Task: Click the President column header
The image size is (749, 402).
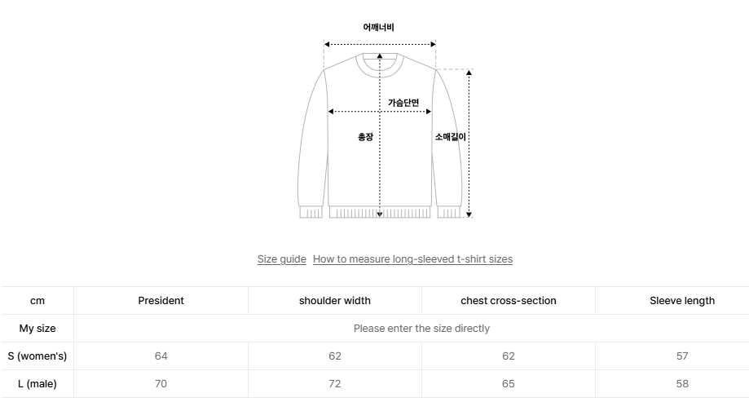Action: pos(161,301)
